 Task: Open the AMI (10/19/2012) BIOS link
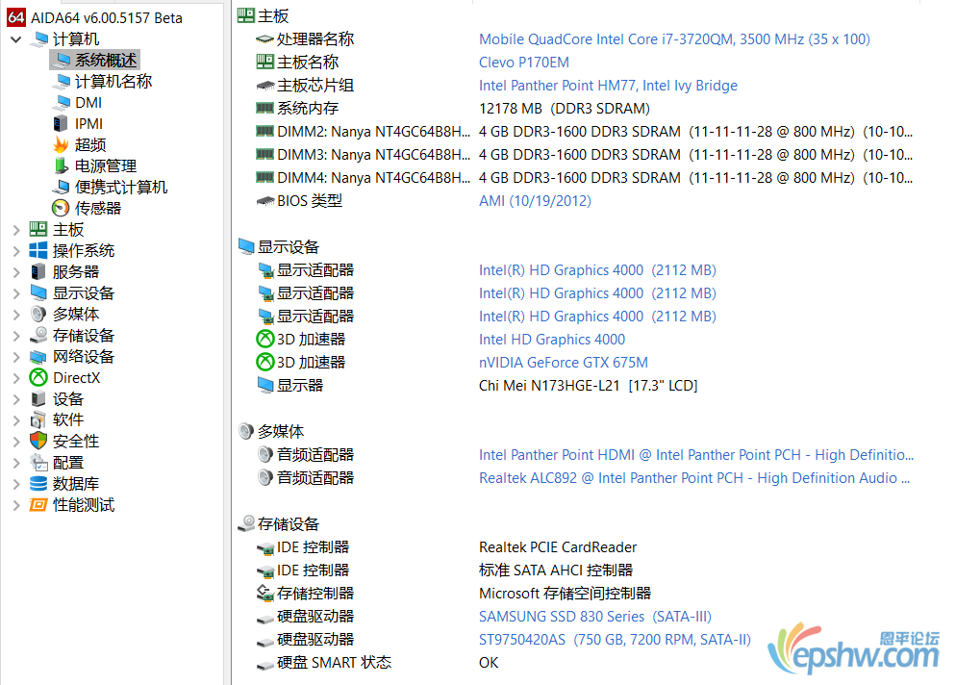[535, 201]
